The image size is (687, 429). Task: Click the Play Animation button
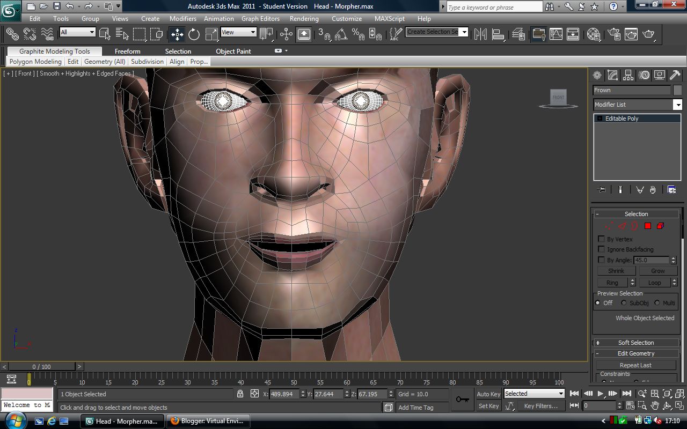(601, 394)
